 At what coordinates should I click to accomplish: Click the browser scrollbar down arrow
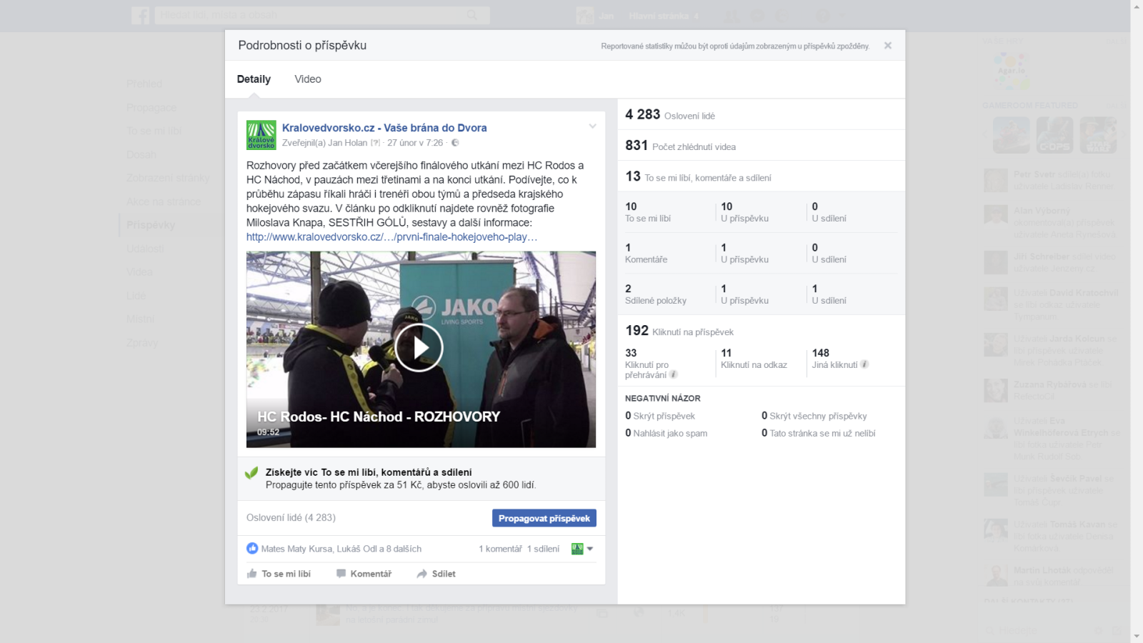[x=1137, y=637]
